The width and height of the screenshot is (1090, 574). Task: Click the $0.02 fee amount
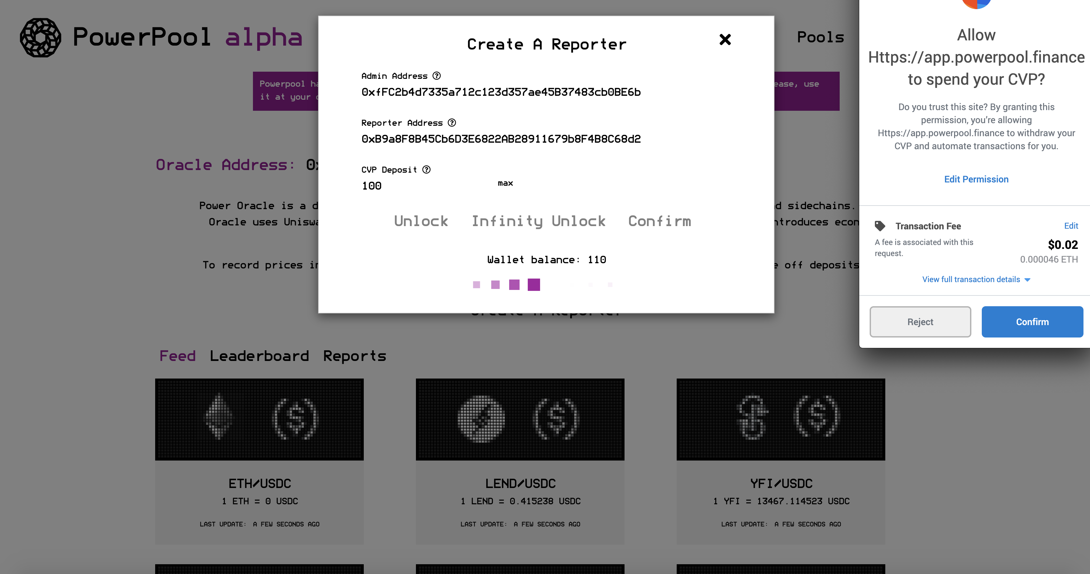pos(1063,245)
